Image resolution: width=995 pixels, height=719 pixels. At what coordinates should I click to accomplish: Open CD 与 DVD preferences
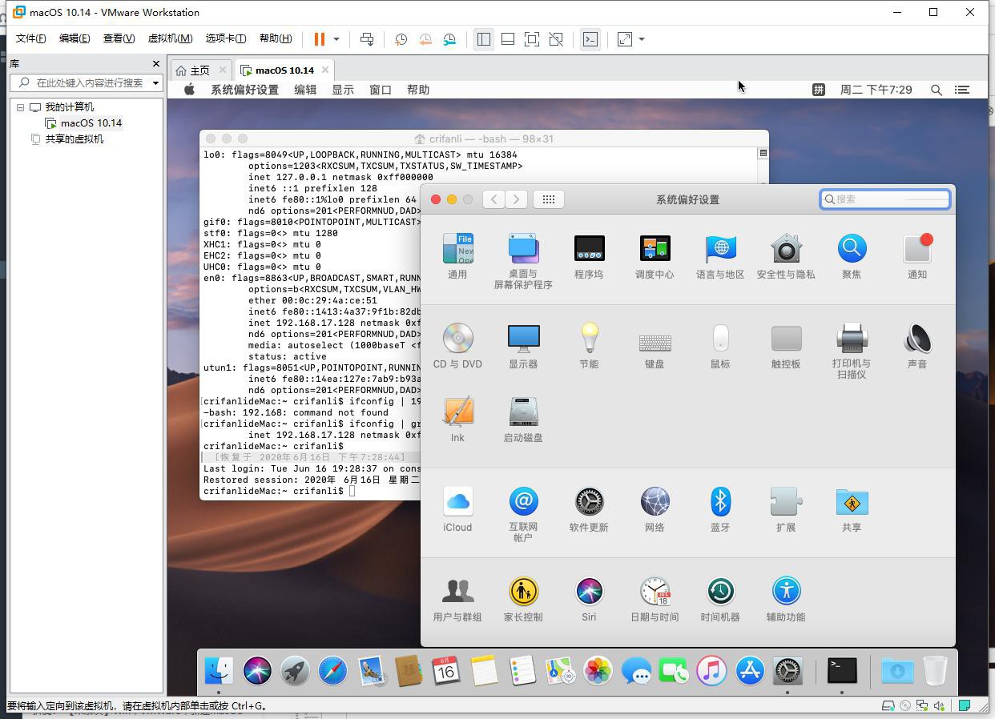(457, 346)
